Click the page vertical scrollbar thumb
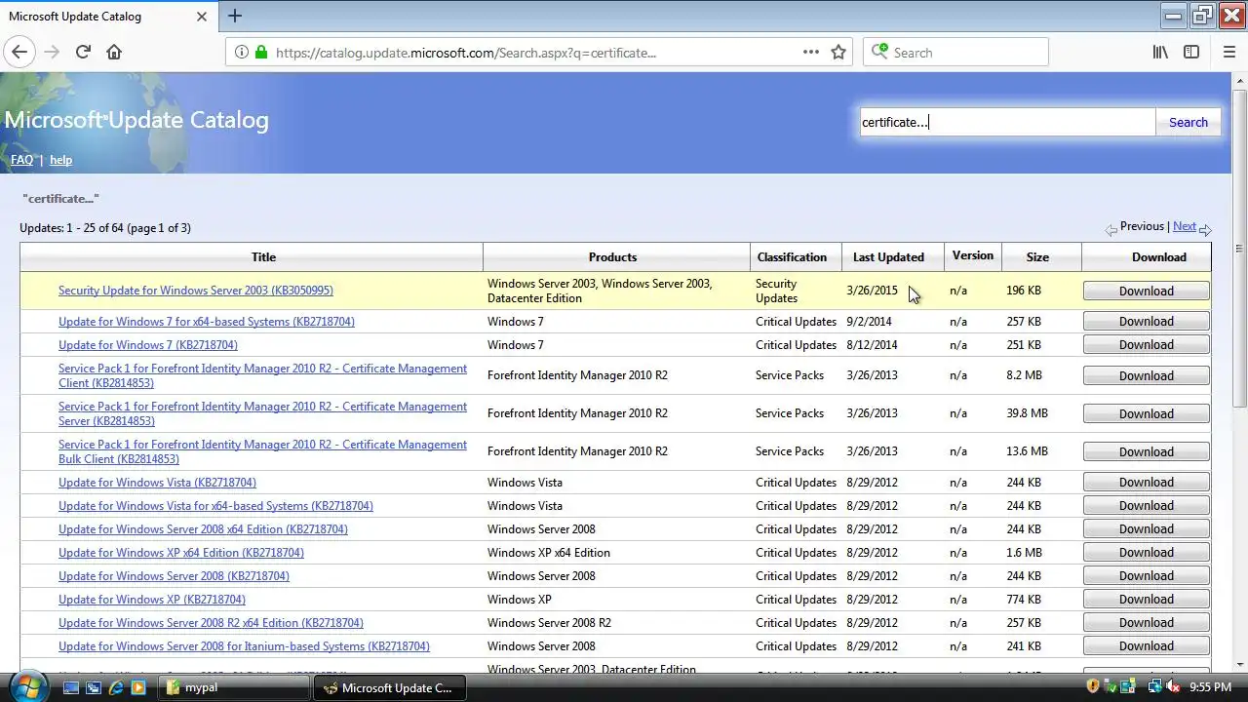This screenshot has width=1248, height=702. [x=1239, y=248]
